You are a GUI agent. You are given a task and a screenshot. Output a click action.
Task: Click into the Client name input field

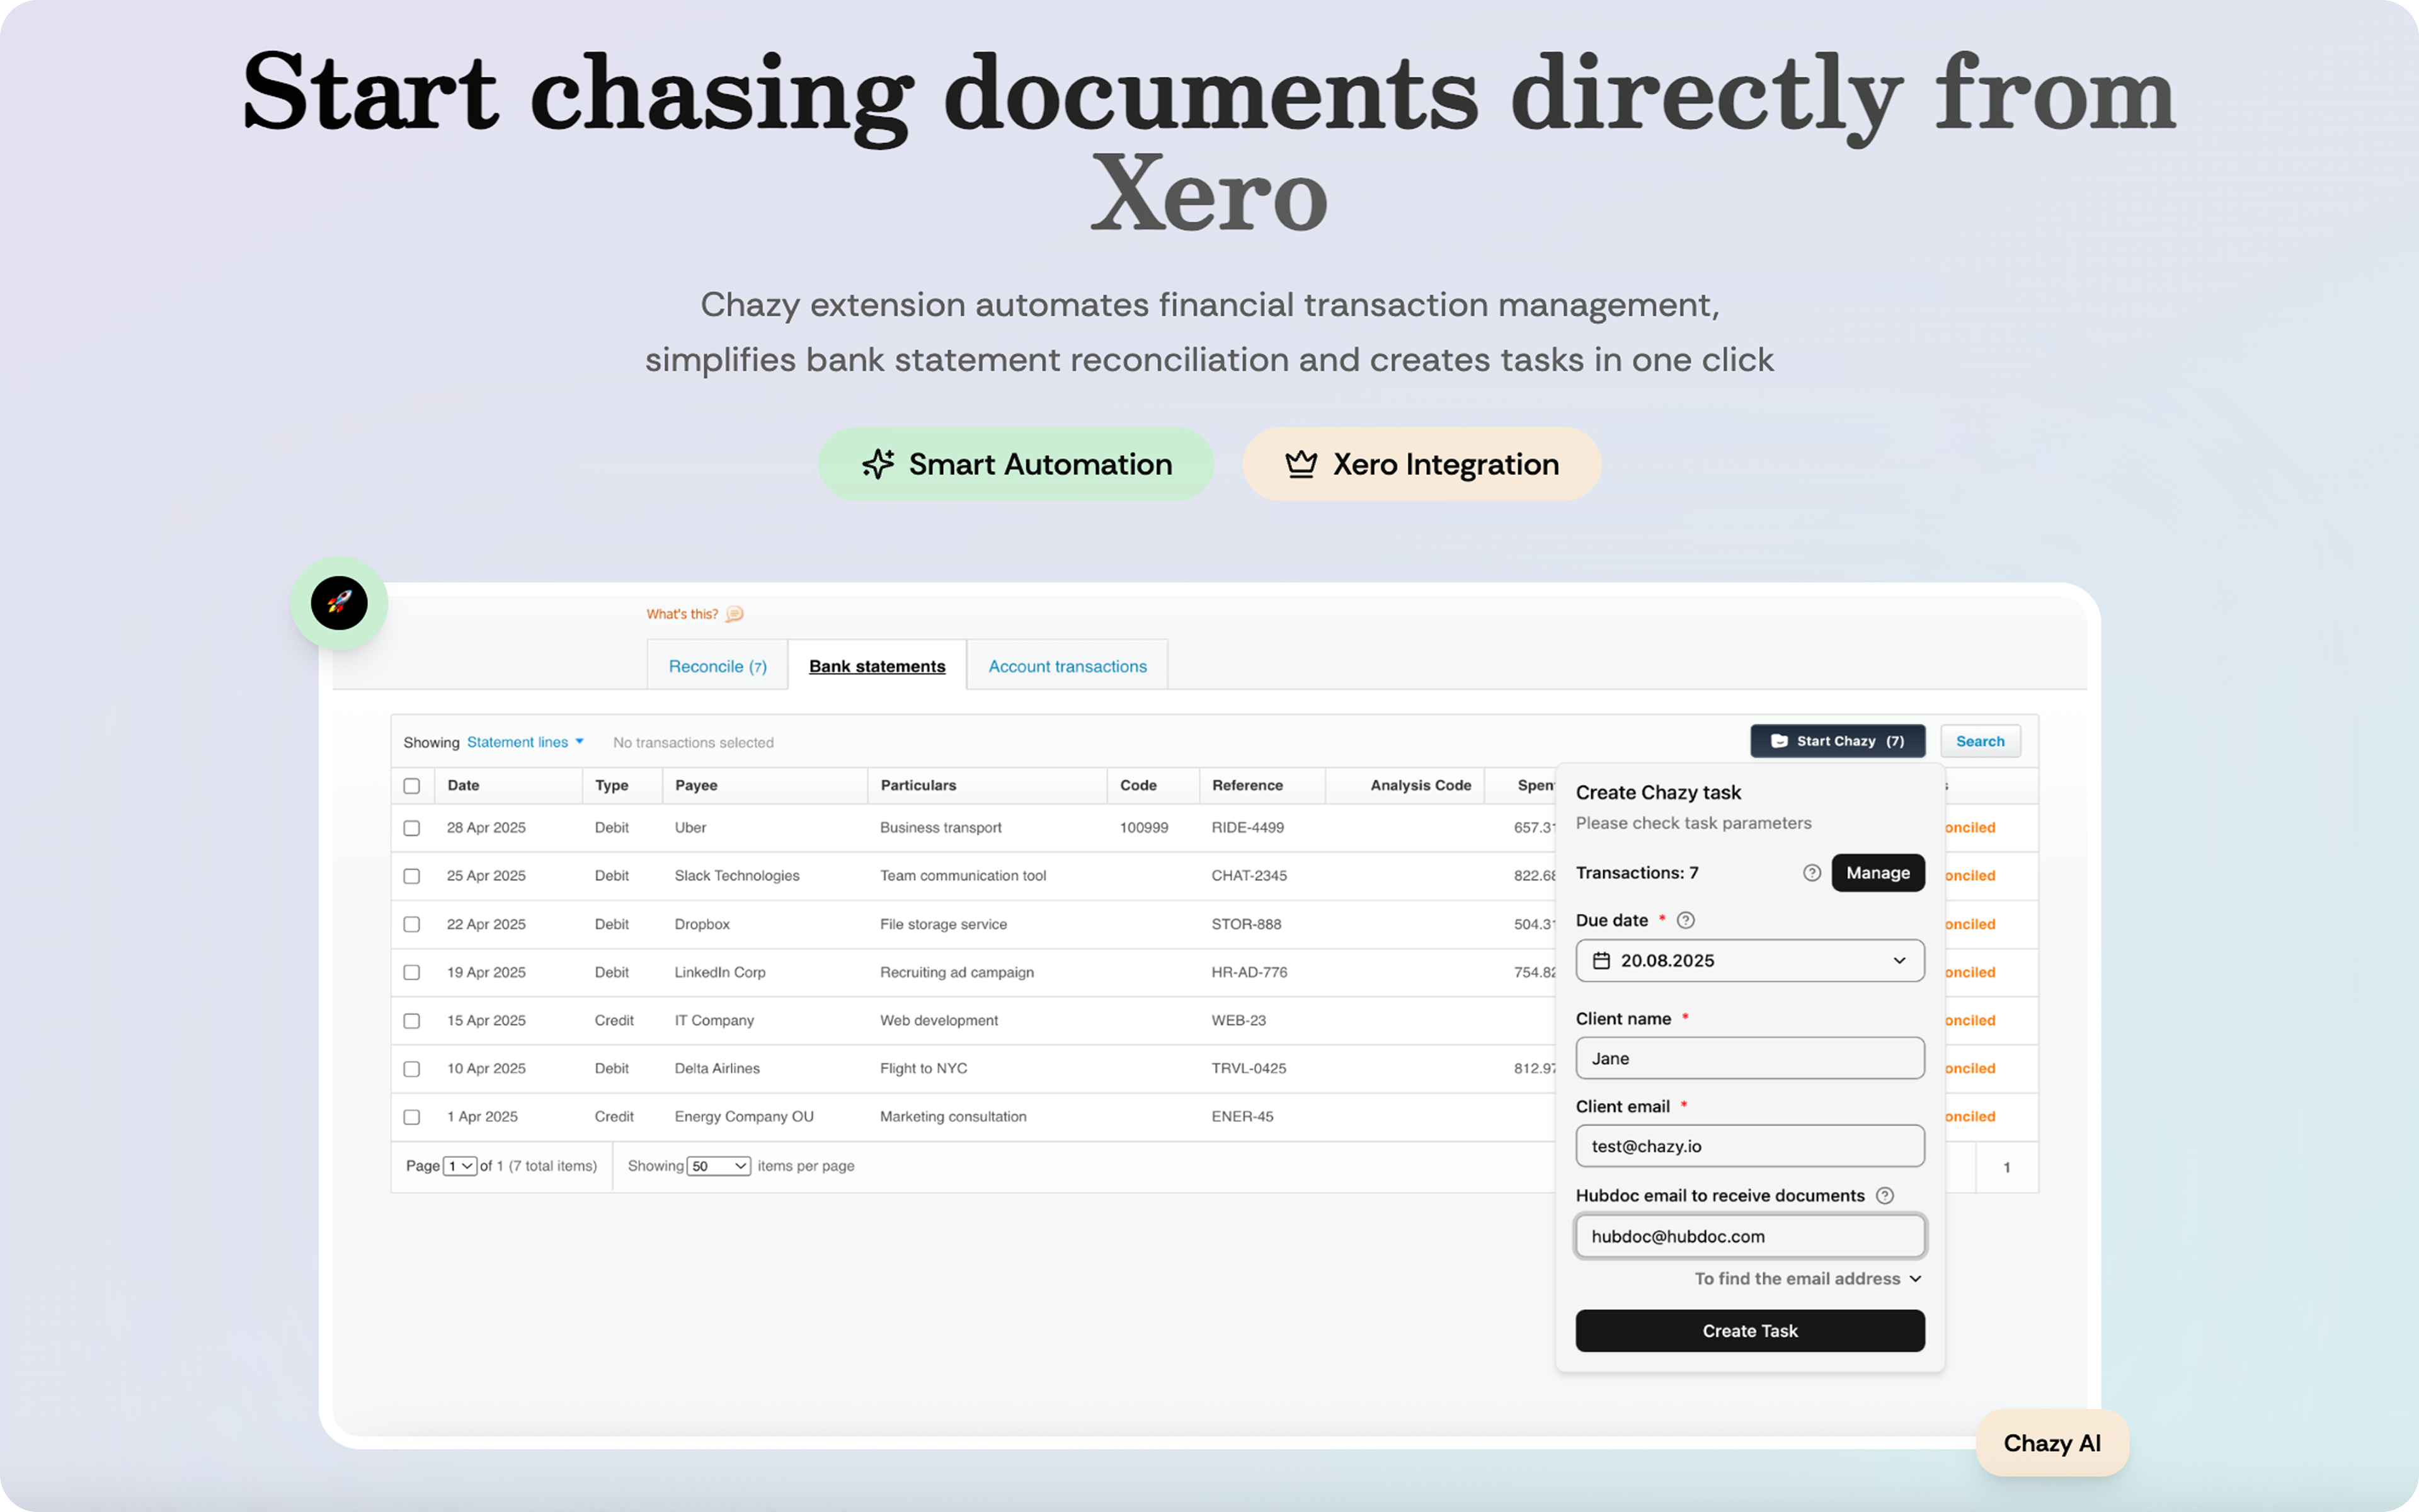1749,1058
